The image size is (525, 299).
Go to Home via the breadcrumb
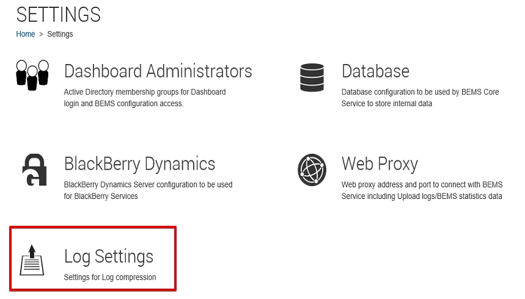[26, 34]
